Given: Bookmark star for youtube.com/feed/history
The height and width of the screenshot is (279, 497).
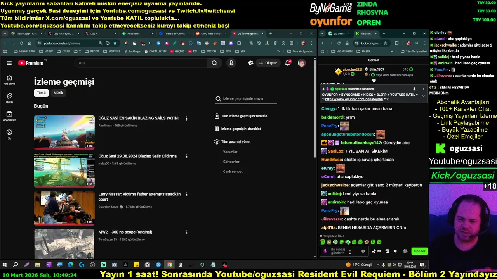Looking at the screenshot, I should tap(115, 43).
